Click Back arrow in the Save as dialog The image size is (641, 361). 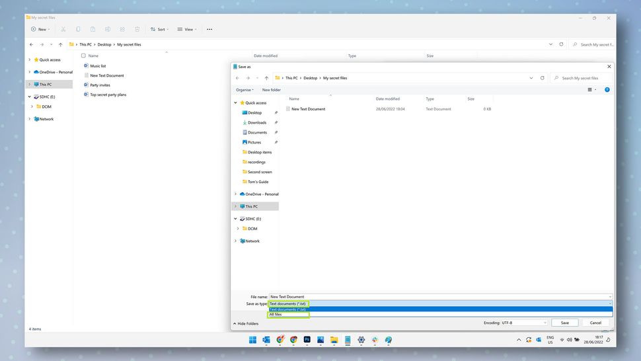pyautogui.click(x=237, y=78)
